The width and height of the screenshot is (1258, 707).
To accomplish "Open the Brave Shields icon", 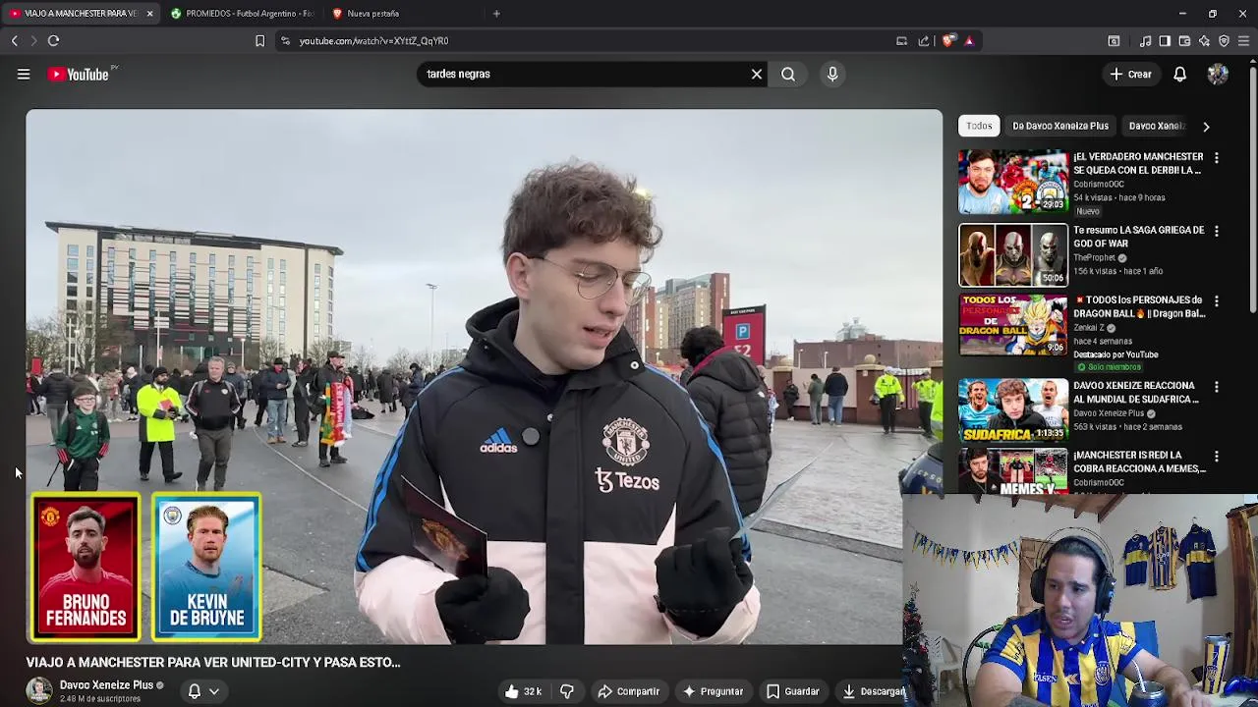I will pyautogui.click(x=947, y=40).
